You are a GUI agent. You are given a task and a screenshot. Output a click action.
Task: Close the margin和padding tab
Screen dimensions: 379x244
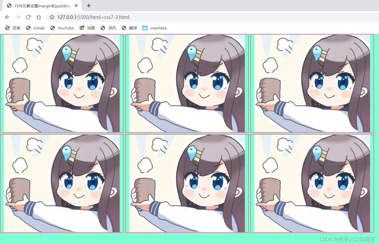click(x=76, y=6)
